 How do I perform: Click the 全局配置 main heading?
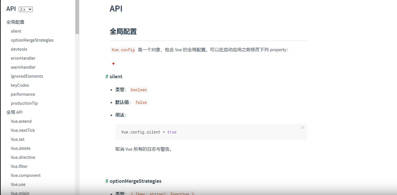[x=123, y=31]
